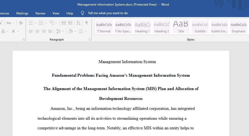Open Paragraph Settings dialog launcher
Image resolution: width=249 pixels, height=136 pixels.
pos(90,40)
